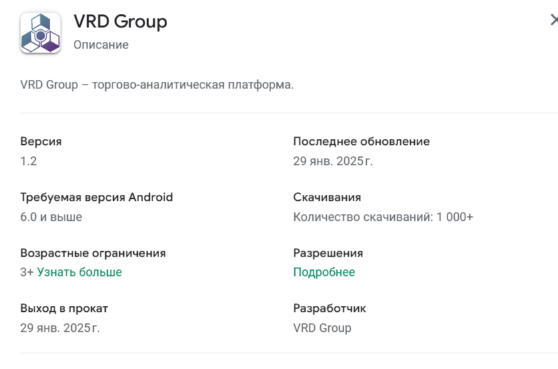Open the 'Узнать больше' age rating link
The height and width of the screenshot is (369, 558).
pos(79,272)
